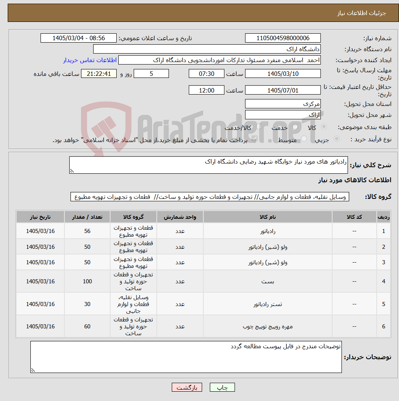399x401 pixels.
Task: Click the goods group field وسایل نقلیه
Action: [209, 197]
